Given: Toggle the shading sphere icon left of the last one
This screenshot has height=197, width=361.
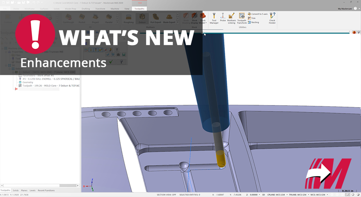Looking at the screenshot, I should pyautogui.click(x=353, y=195).
